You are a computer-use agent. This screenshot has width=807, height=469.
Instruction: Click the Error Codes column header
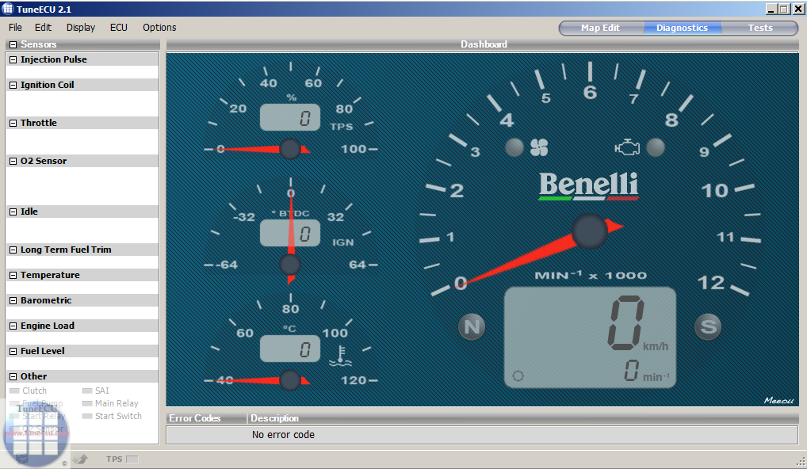click(195, 418)
